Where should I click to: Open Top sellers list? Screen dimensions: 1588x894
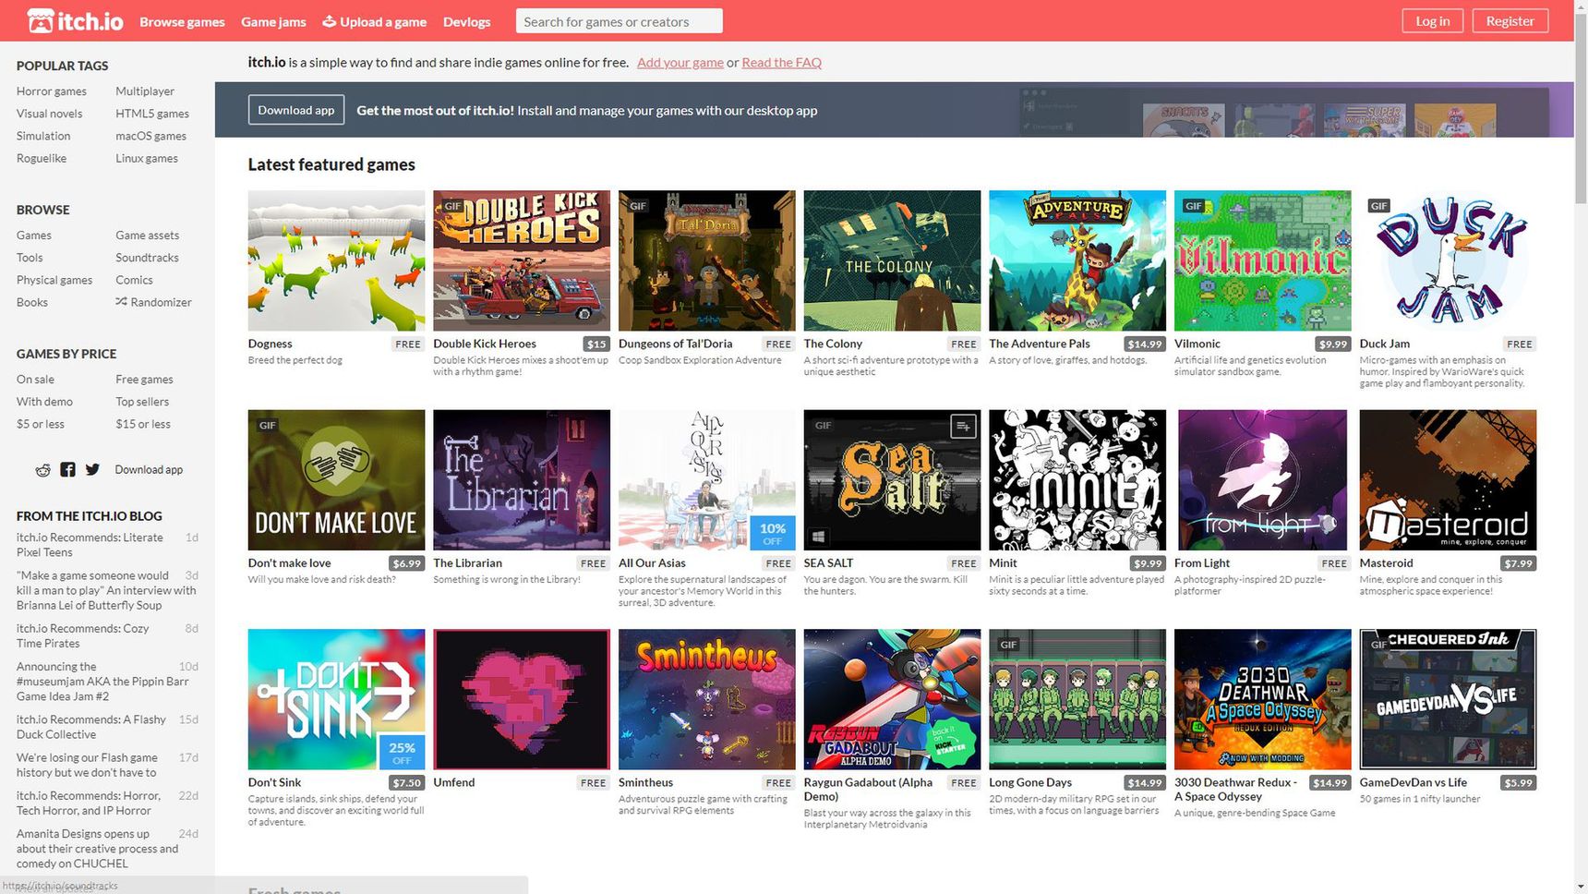point(142,402)
